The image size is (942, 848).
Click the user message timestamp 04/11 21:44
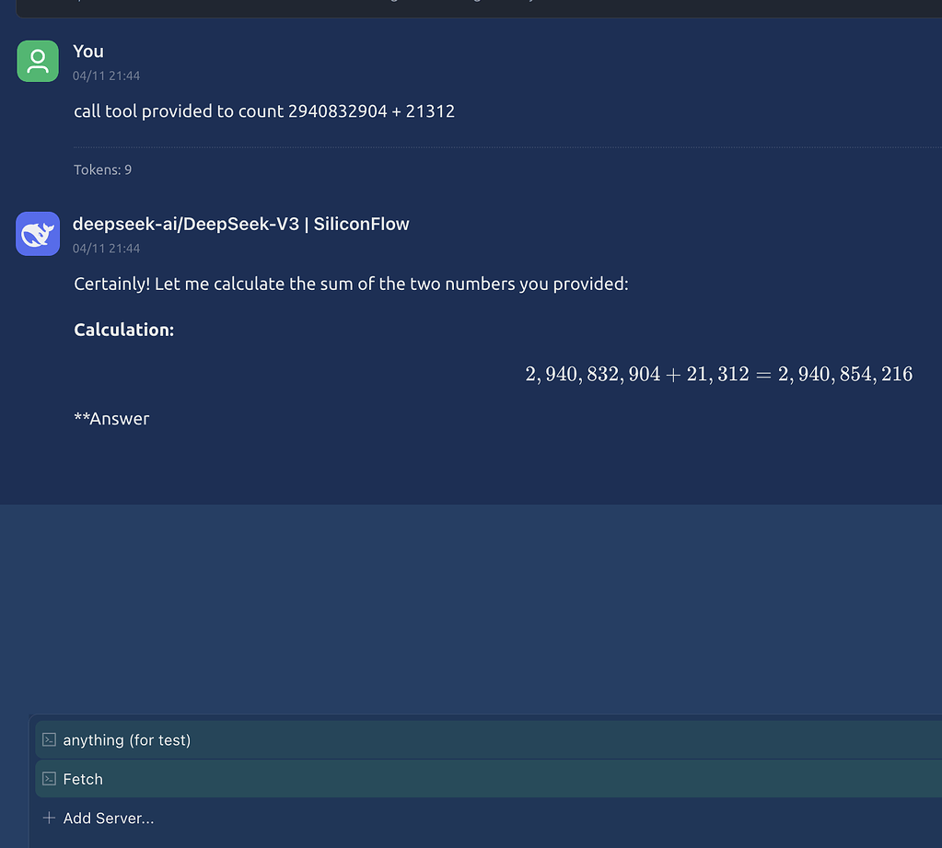pos(106,76)
